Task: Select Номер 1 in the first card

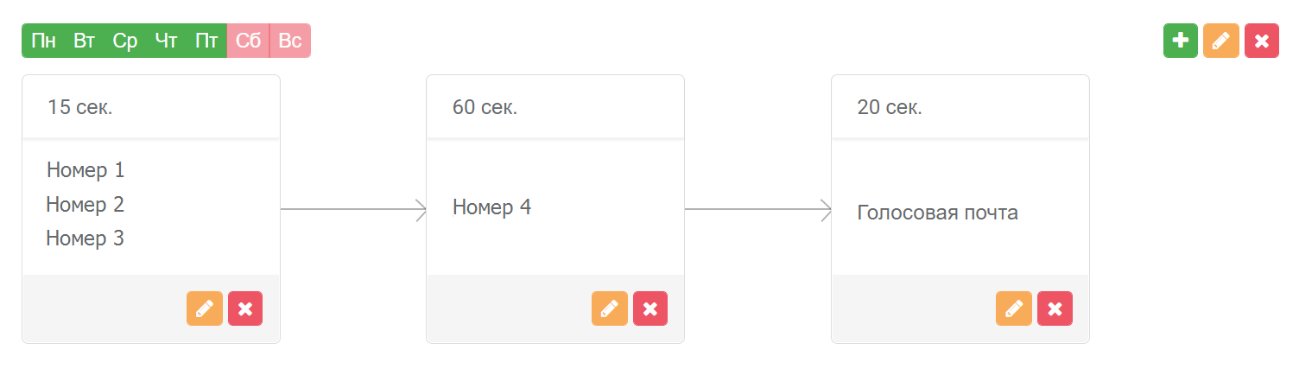Action: (x=86, y=170)
